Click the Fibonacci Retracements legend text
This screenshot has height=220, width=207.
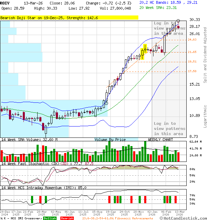coord(117,218)
